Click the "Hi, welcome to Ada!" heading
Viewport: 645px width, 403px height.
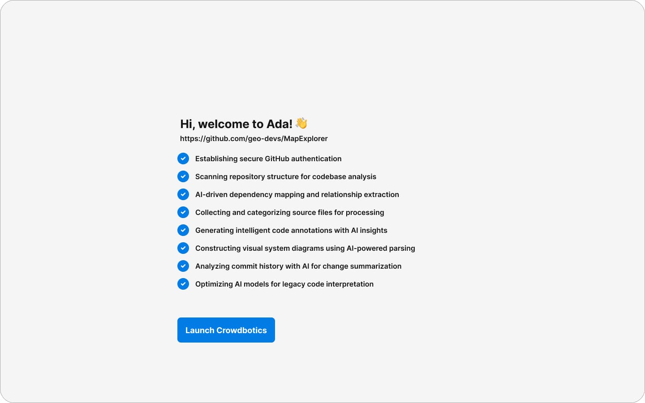pos(236,124)
